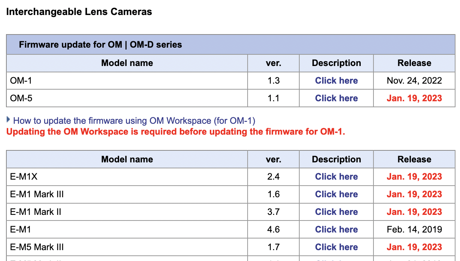Image resolution: width=460 pixels, height=261 pixels.
Task: Click version 1.3 in the OM-1 row
Action: pyautogui.click(x=273, y=81)
